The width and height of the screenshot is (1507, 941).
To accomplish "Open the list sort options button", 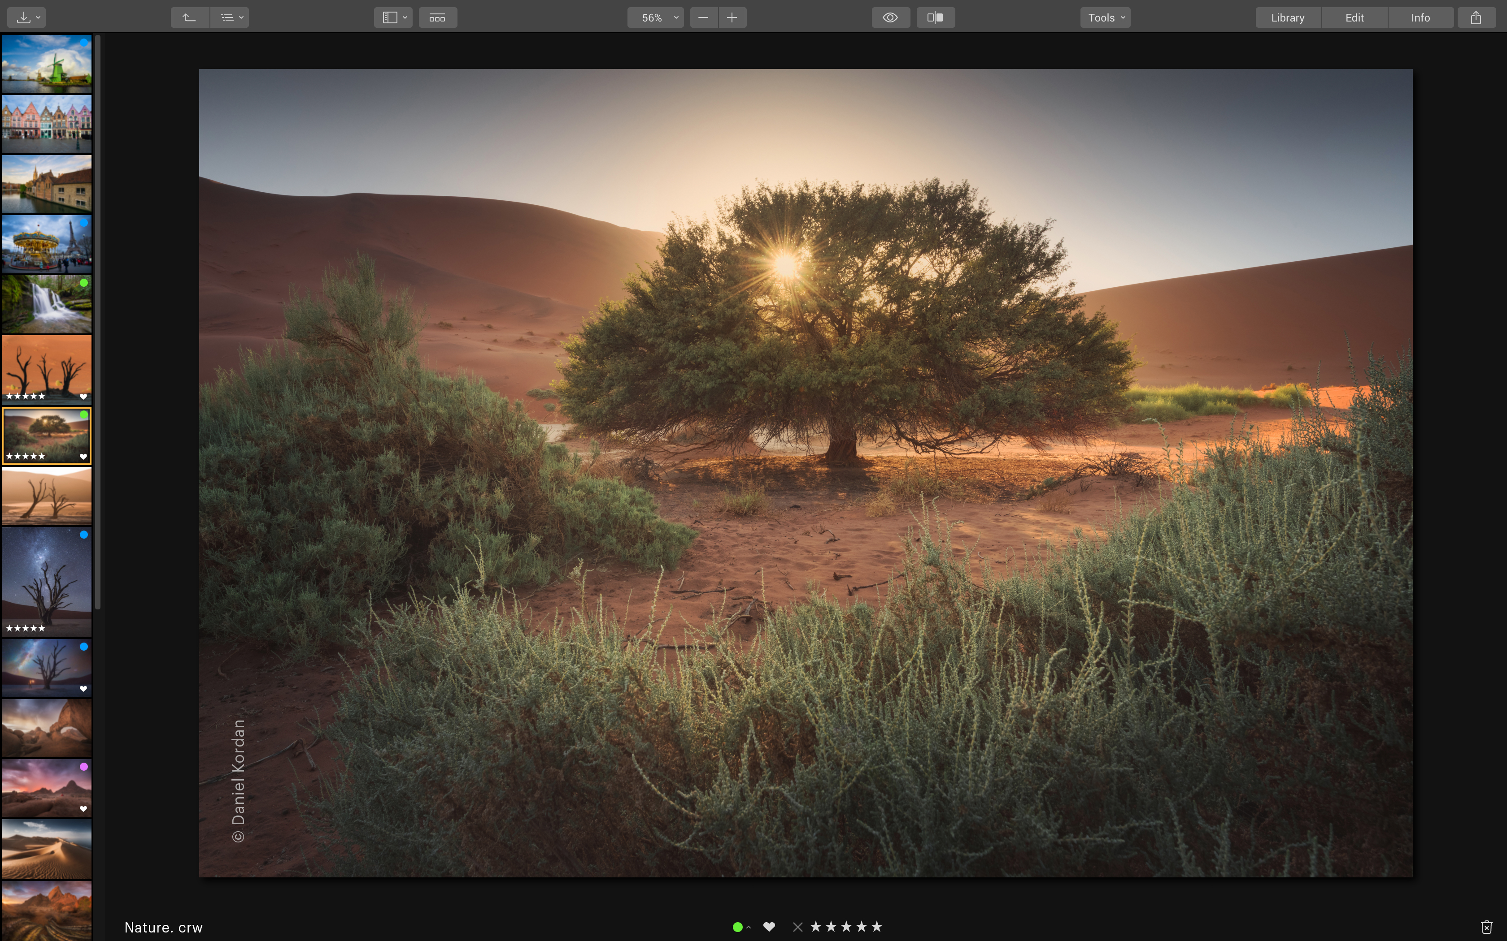I will 230,17.
